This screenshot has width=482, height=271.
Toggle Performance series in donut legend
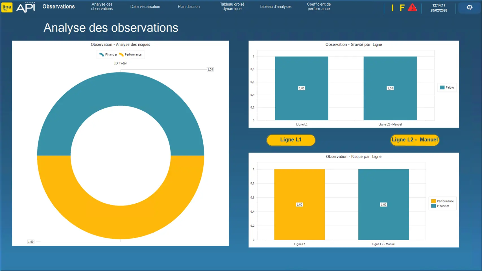point(130,55)
